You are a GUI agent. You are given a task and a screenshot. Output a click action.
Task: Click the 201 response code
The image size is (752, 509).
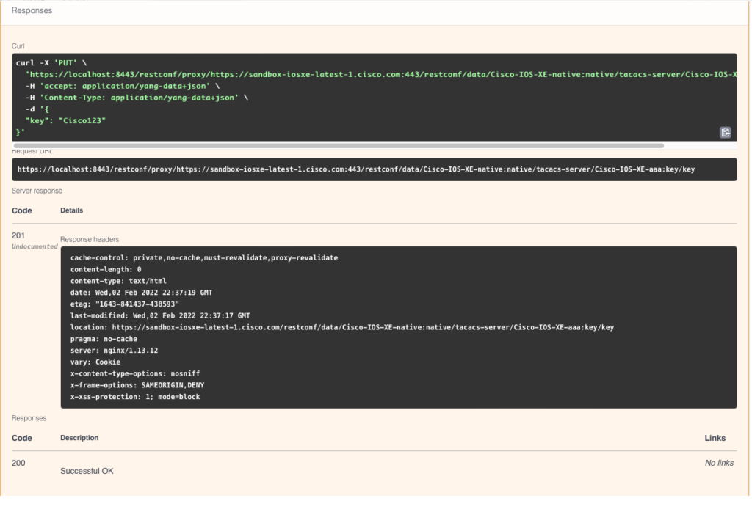[18, 235]
